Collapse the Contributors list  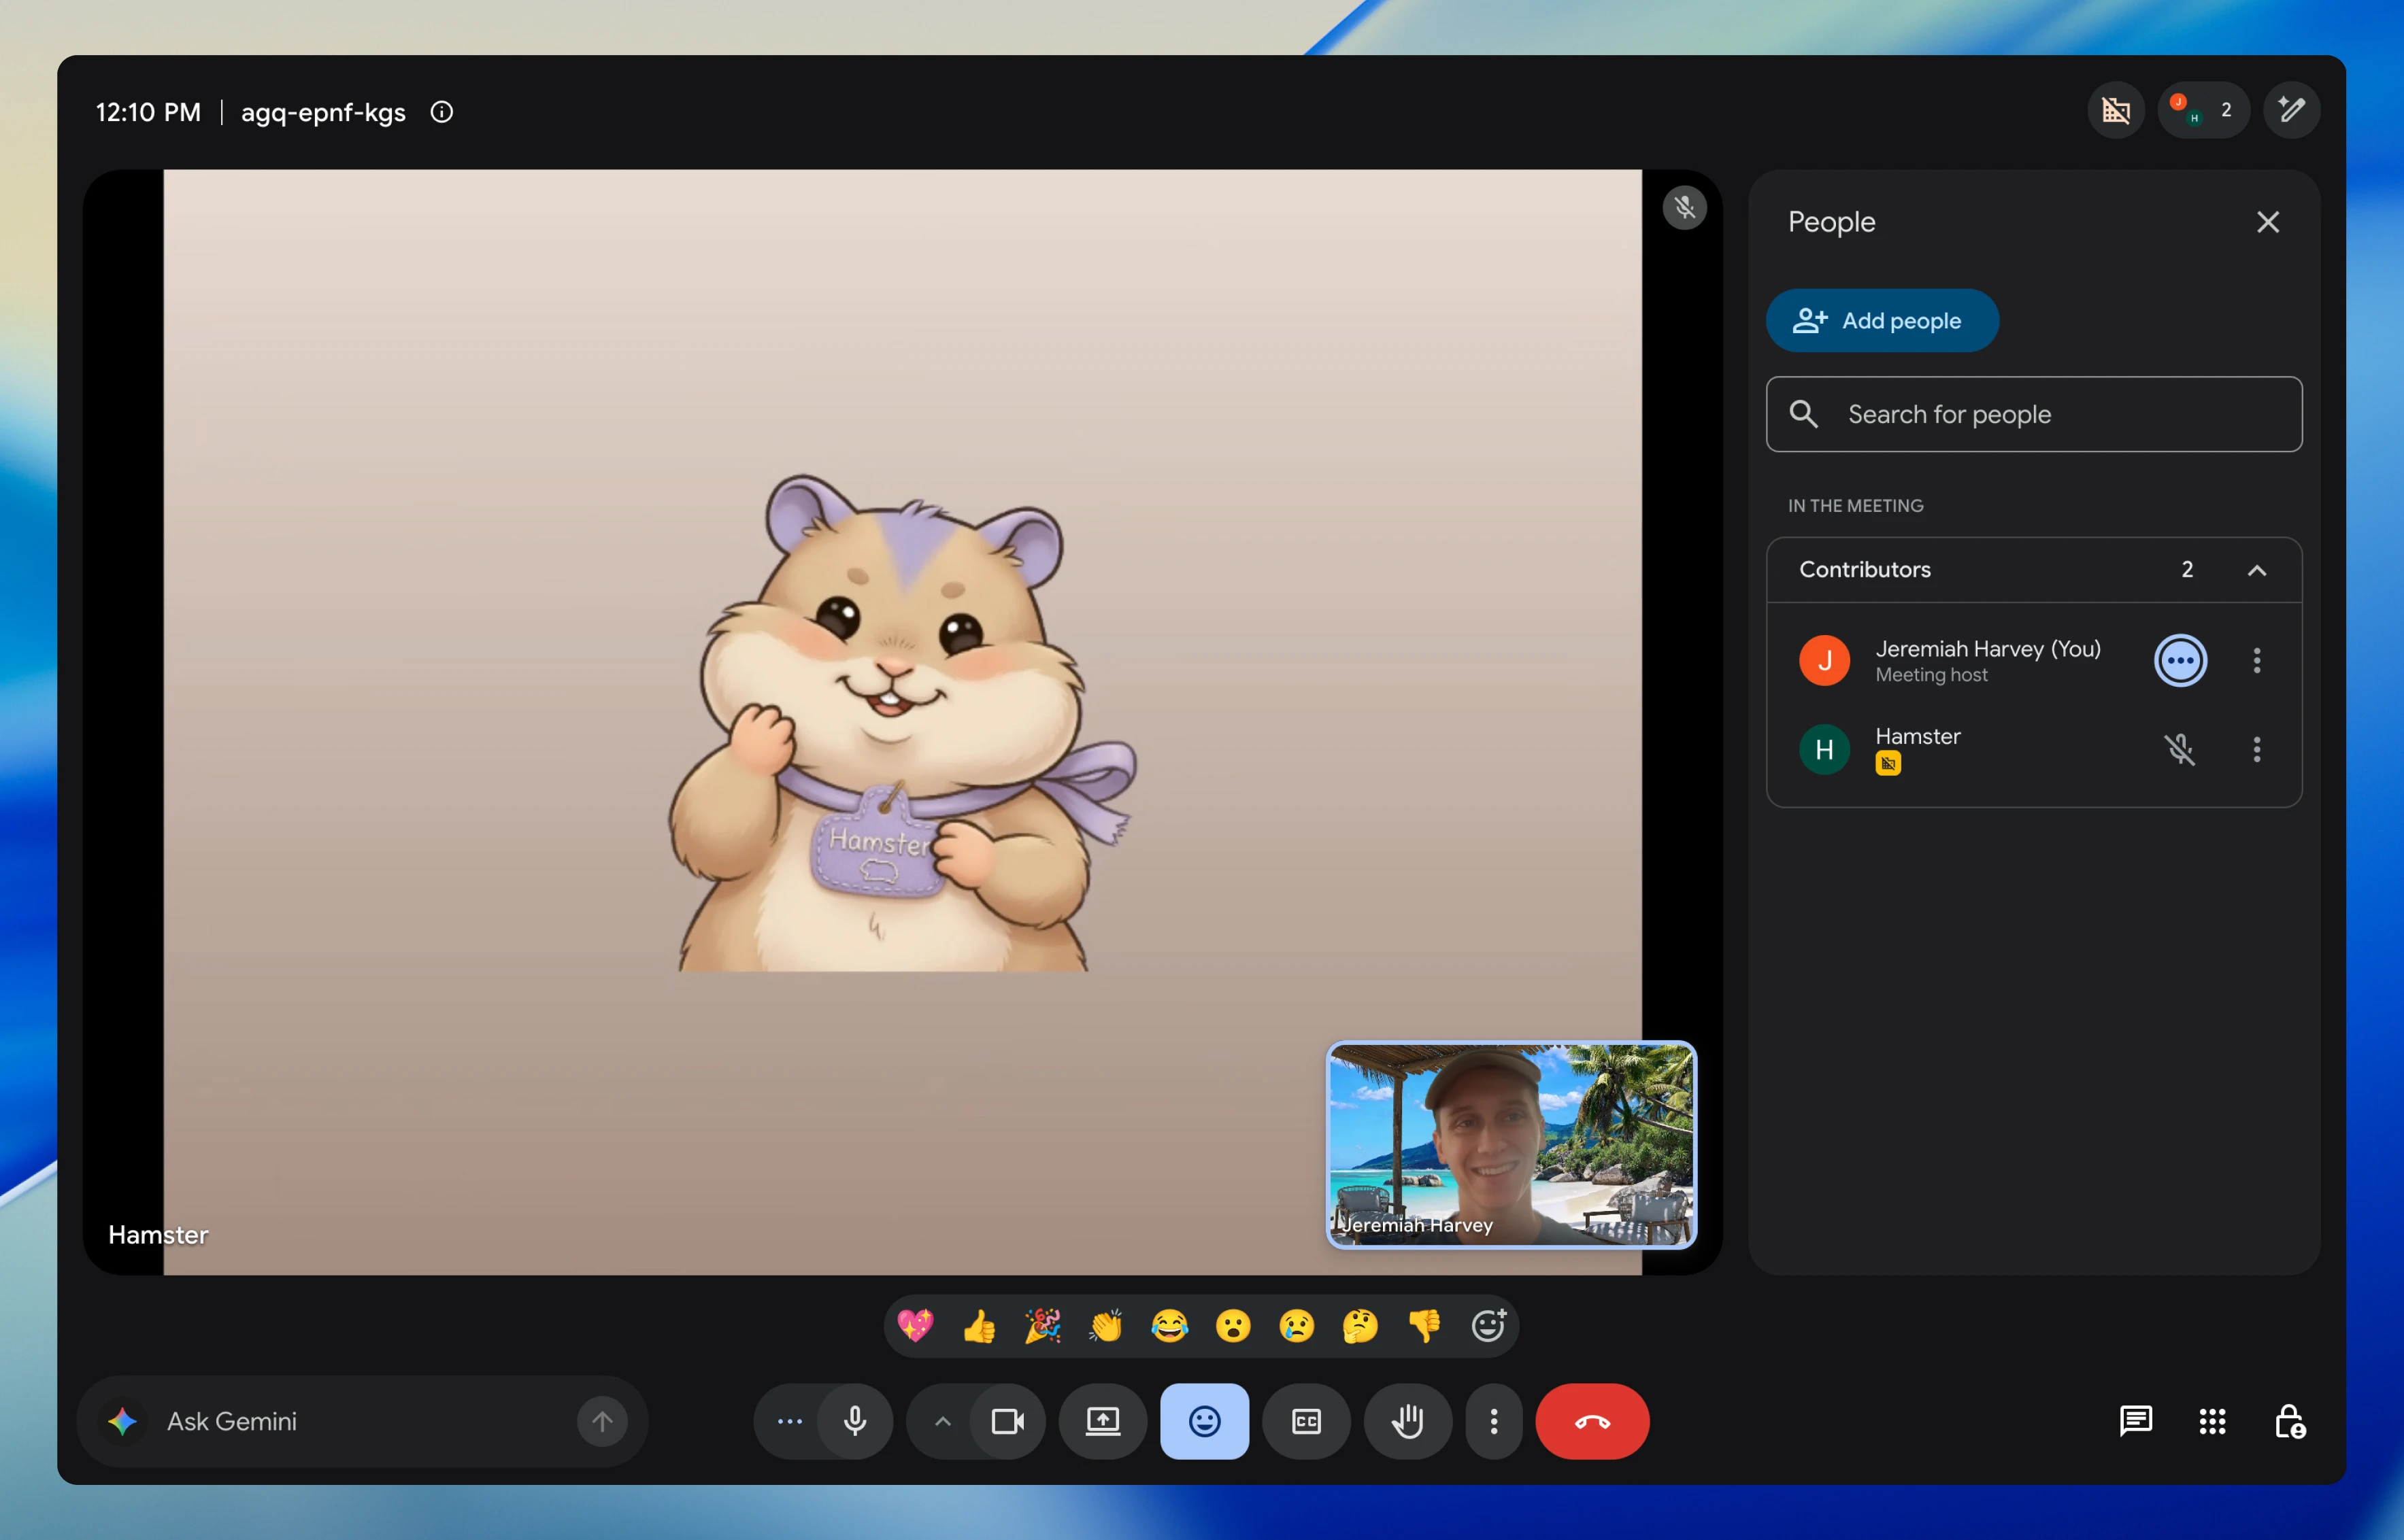pyautogui.click(x=2257, y=570)
